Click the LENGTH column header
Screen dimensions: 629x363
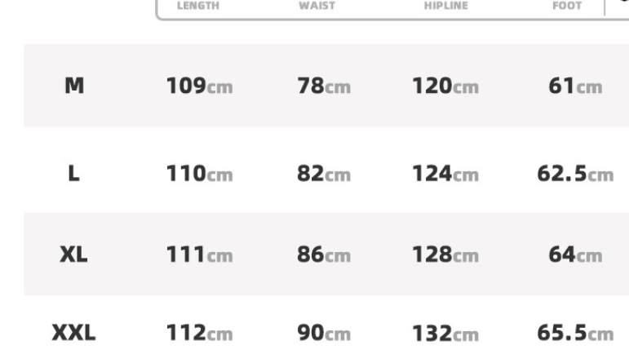(198, 6)
